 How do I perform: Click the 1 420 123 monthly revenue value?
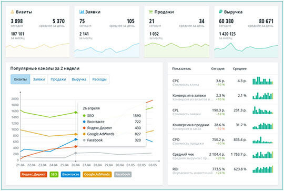coord(227,34)
